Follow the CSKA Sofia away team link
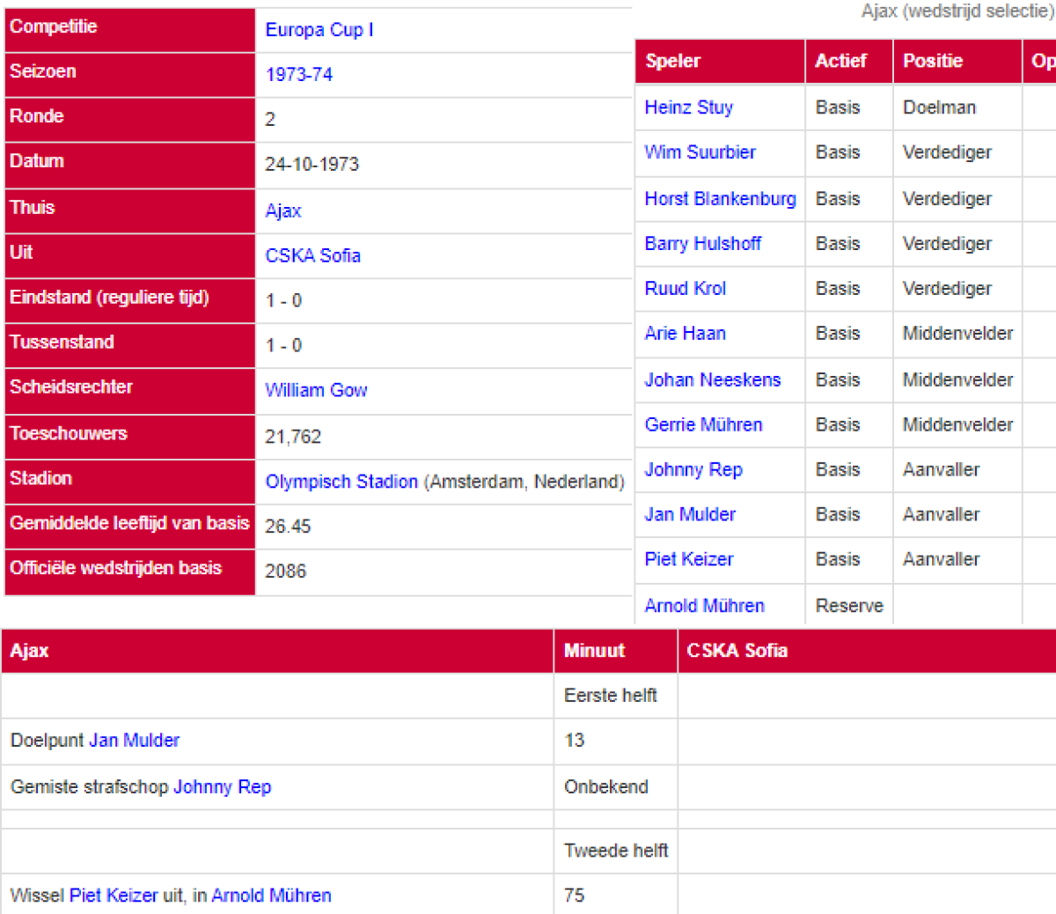The width and height of the screenshot is (1056, 914). (x=312, y=255)
